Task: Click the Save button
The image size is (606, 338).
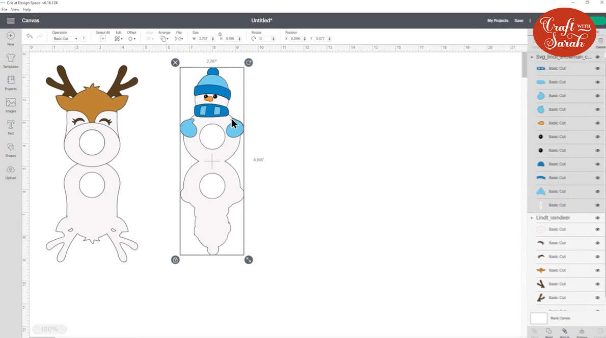Action: click(518, 21)
